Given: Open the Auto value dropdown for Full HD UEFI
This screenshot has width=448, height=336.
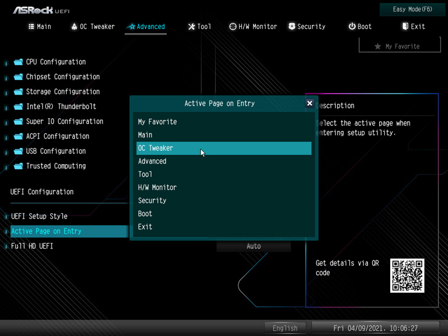Looking at the screenshot, I should (254, 246).
